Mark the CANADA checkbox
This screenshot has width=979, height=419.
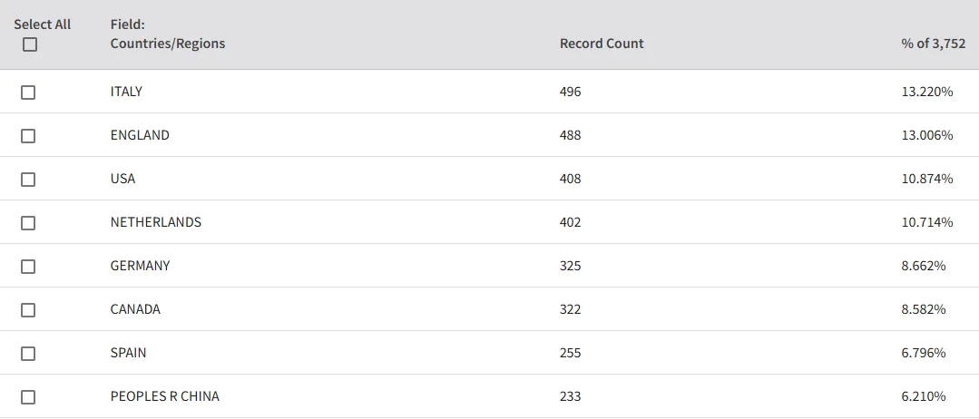pos(28,310)
